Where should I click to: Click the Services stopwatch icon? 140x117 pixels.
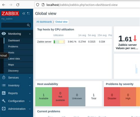(x=4, y=77)
